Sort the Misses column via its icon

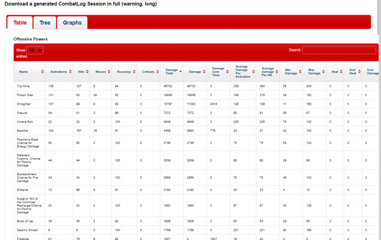(x=109, y=72)
